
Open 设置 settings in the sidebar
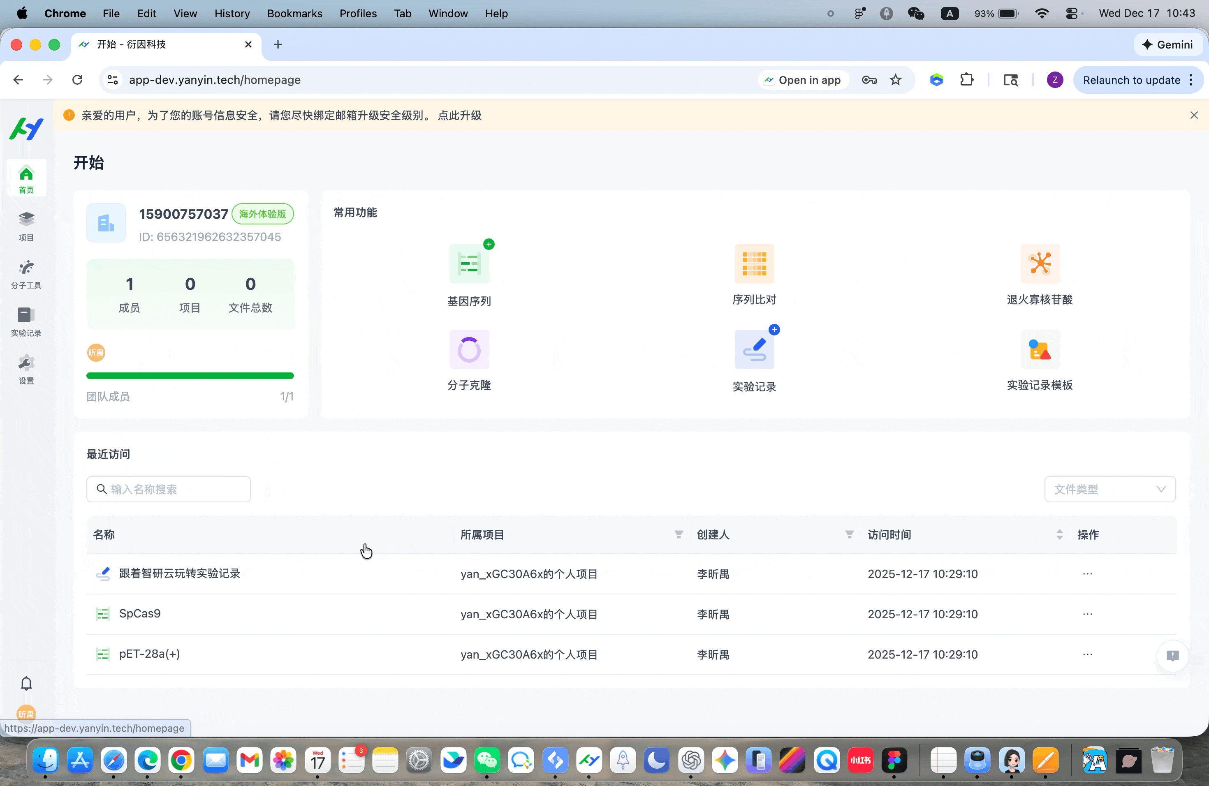(26, 370)
